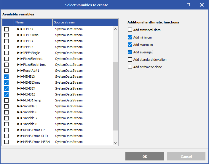This screenshot has width=209, height=164.
Task: Deselect the MEMS1Y checkbox
Action: click(x=6, y=88)
